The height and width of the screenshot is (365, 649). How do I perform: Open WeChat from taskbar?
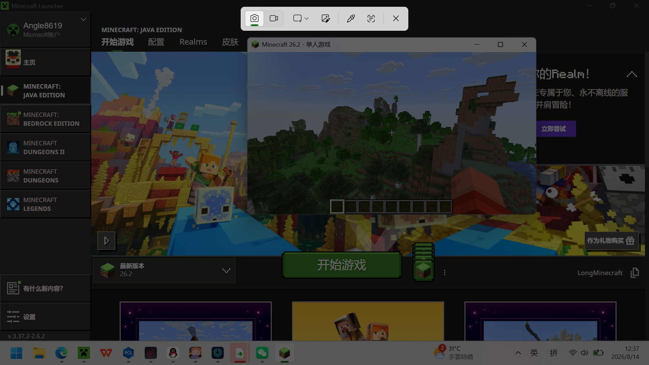point(262,353)
